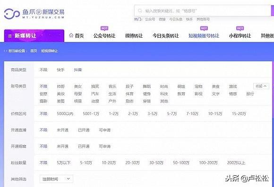Click hot search keyword 其他账号
The width and height of the screenshot is (274, 187).
tap(203, 19)
